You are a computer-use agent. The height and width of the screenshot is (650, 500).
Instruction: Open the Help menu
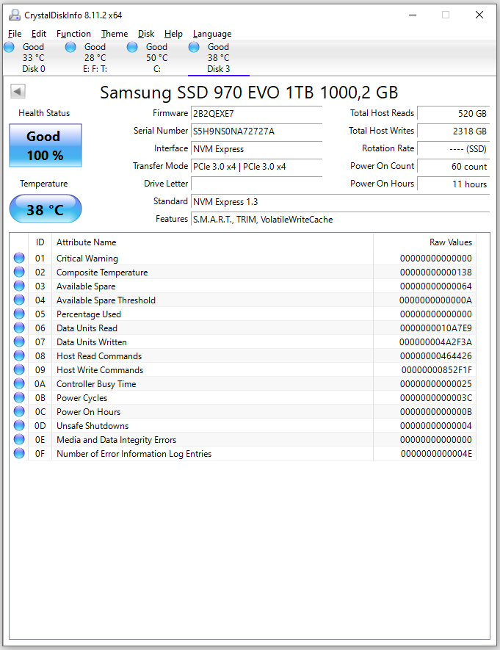(173, 34)
